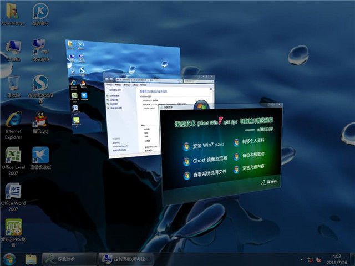
Task: Open Windows Explorer from the taskbar
Action: (31, 259)
